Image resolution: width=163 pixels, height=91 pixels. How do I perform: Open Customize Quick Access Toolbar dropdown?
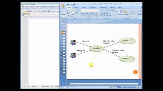point(77,4)
